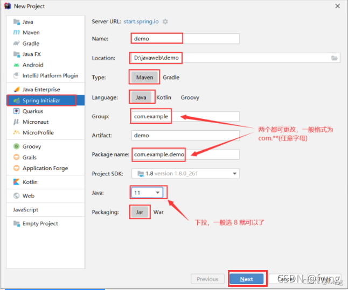Click the Gradle elephant icon
Screen dimensions: 348x290
(x=16, y=43)
